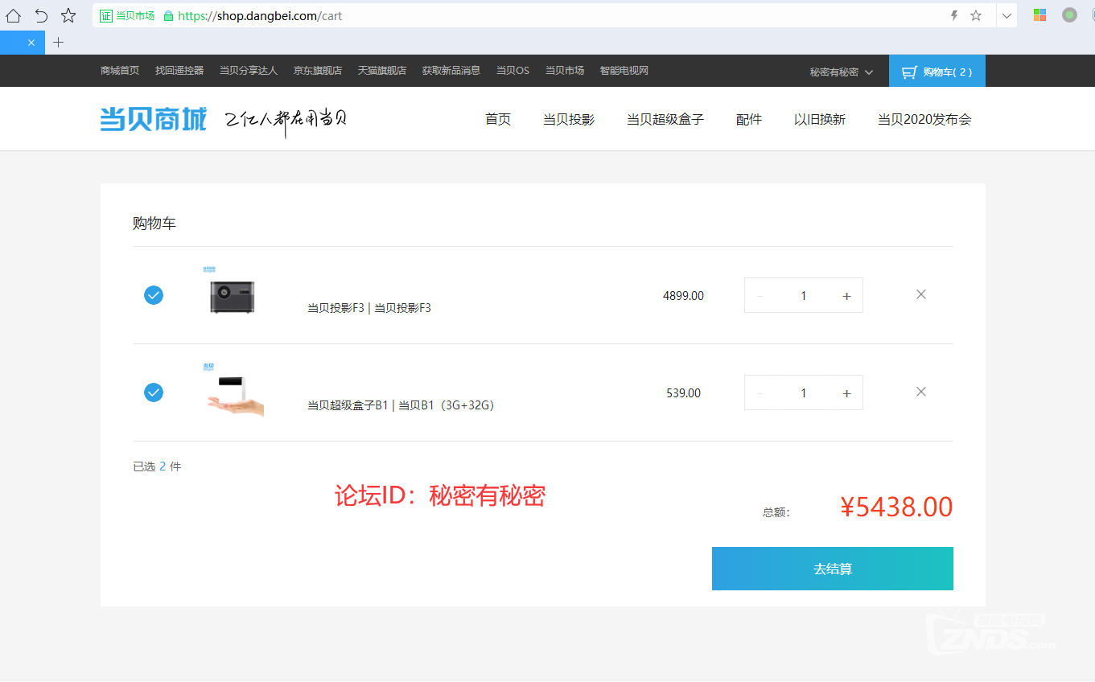
Task: Open 智能电视网 link
Action: 624,71
